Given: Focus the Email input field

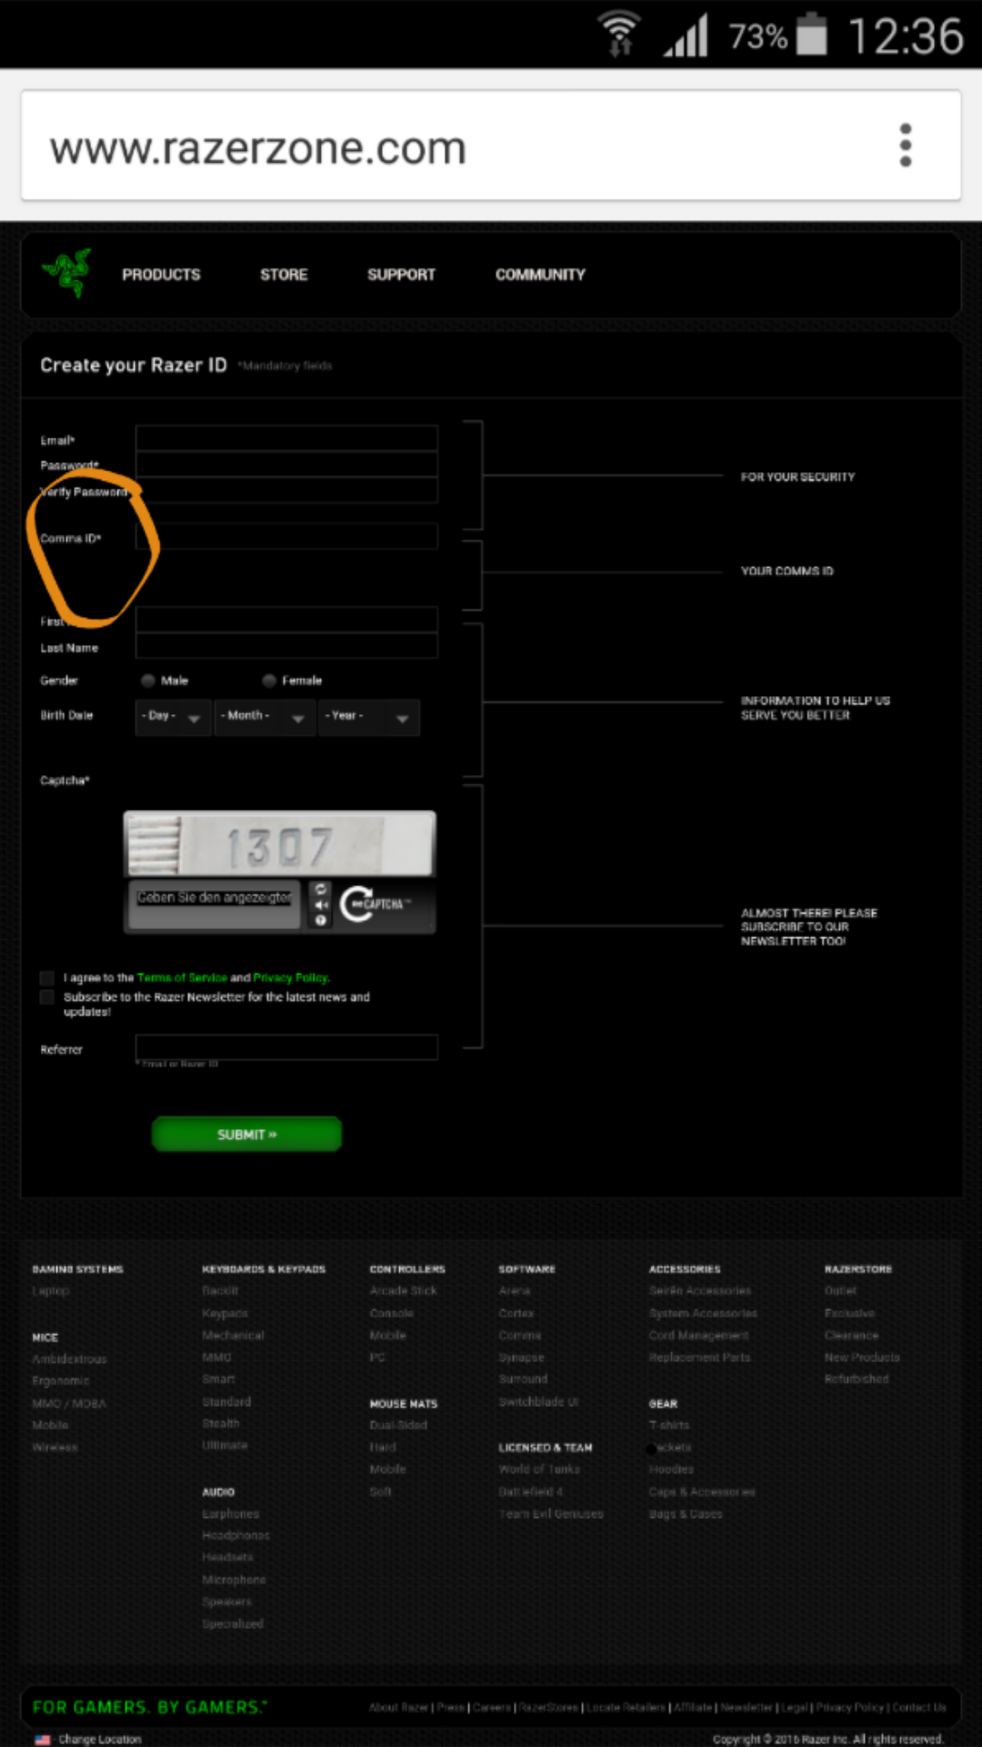Looking at the screenshot, I should [286, 439].
